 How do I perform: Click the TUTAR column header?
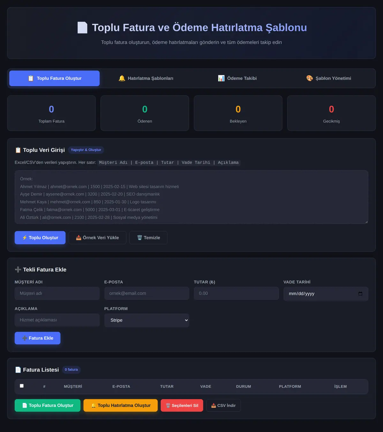tap(167, 386)
